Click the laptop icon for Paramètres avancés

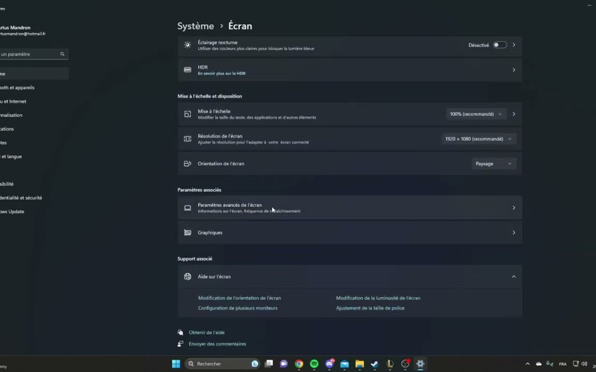pyautogui.click(x=188, y=208)
